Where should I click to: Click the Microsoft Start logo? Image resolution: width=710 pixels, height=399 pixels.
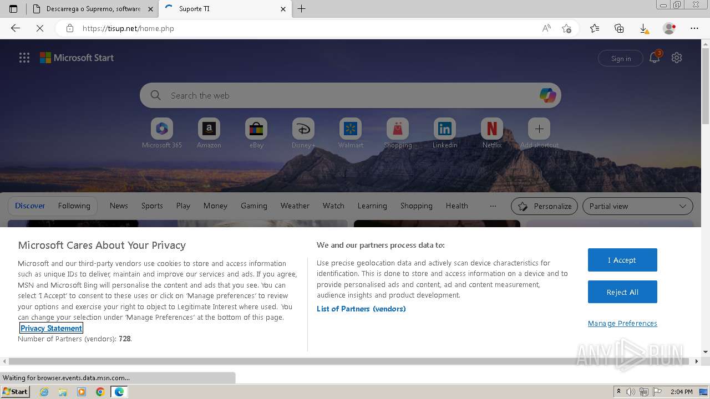click(77, 58)
